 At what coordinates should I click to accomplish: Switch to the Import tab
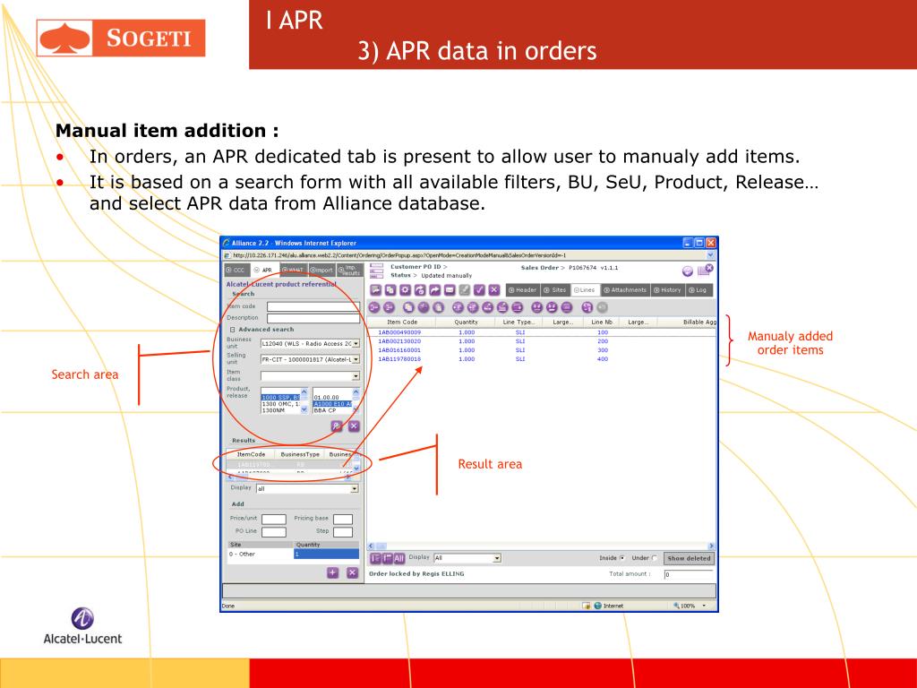321,270
